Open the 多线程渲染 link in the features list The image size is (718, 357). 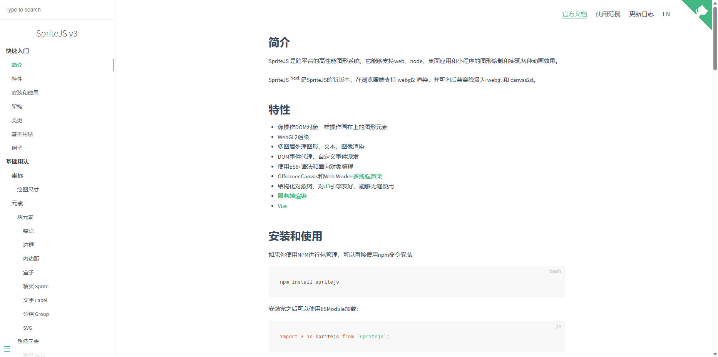click(367, 176)
